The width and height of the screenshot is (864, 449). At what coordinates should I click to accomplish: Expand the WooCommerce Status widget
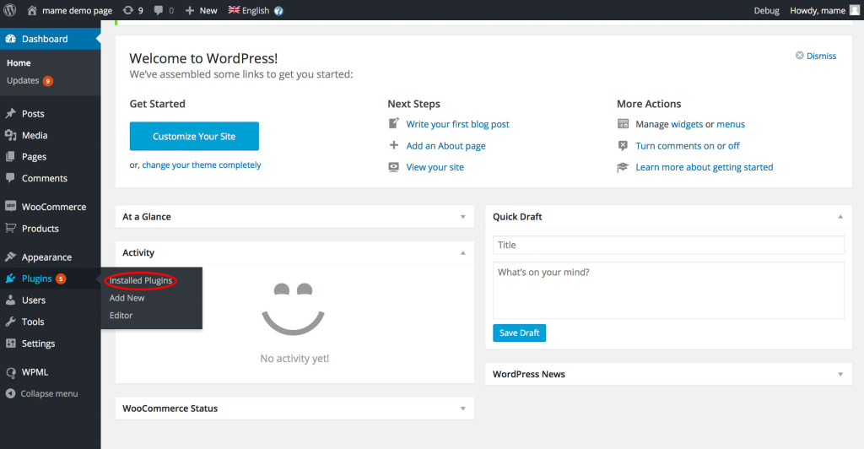coord(463,408)
